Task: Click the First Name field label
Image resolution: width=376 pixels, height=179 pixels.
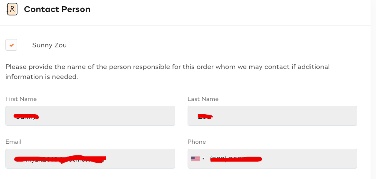Action: [x=21, y=99]
